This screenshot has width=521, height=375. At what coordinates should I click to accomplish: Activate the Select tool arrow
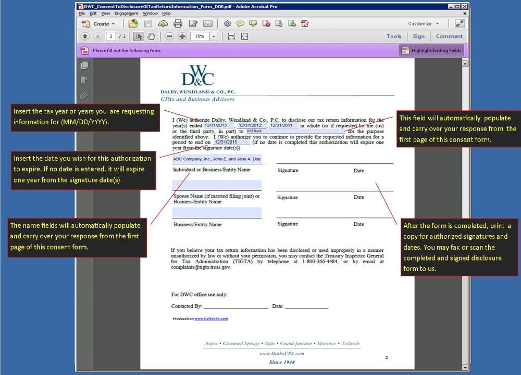tap(138, 36)
